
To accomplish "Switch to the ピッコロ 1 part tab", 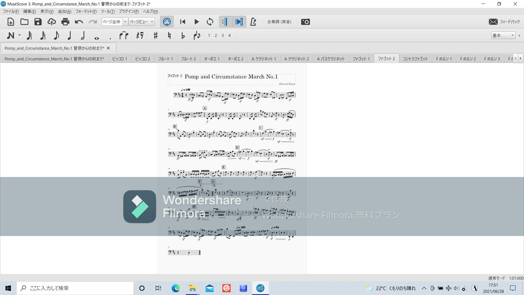I will pos(120,59).
